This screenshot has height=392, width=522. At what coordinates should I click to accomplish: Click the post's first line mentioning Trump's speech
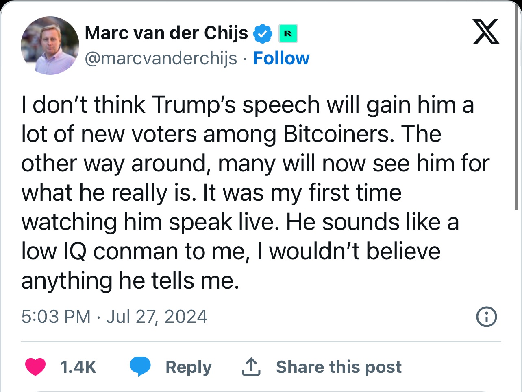(x=248, y=105)
